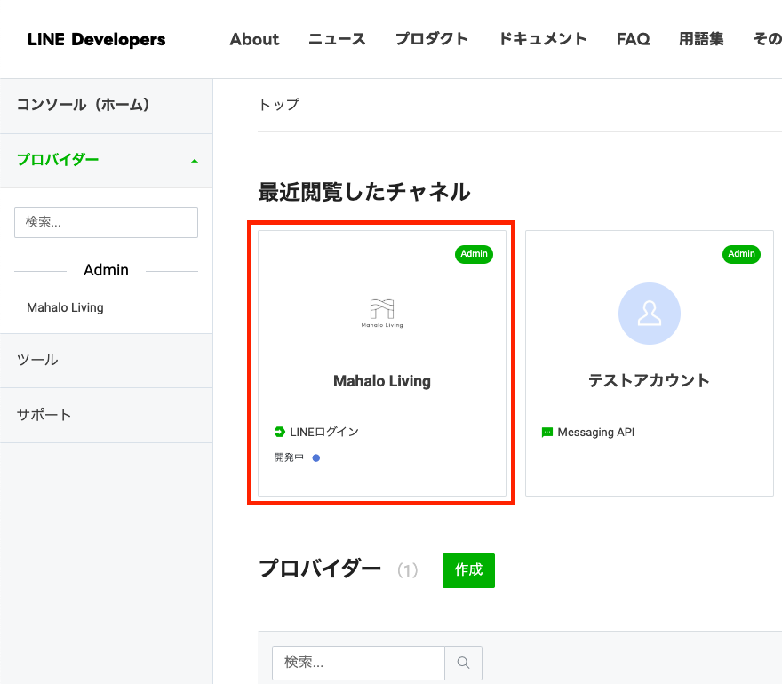Open the 用語集 navigation item

pyautogui.click(x=701, y=39)
